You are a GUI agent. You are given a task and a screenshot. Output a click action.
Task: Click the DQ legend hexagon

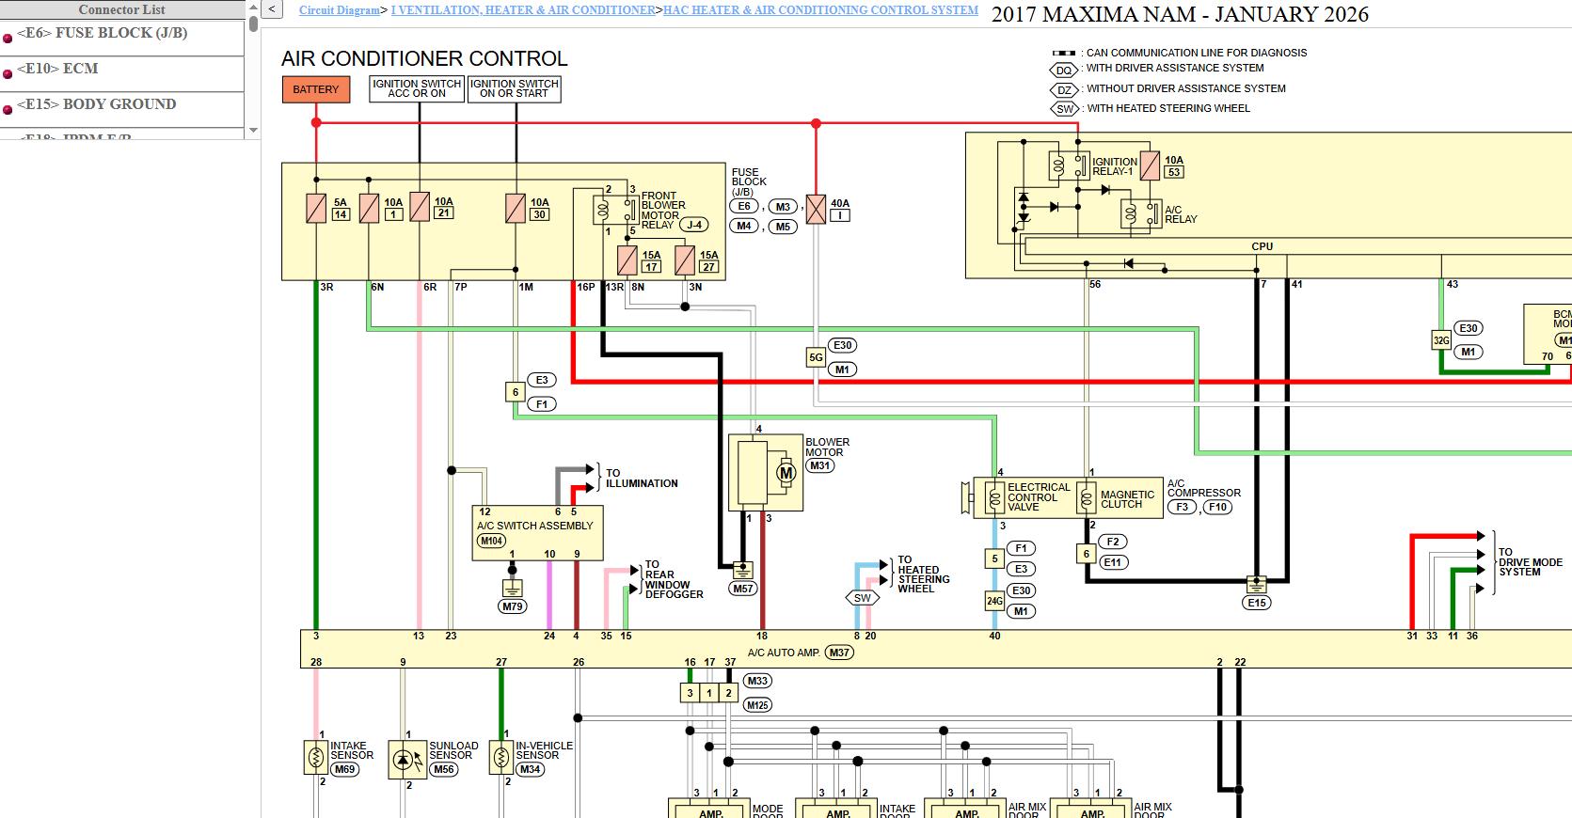tap(1064, 71)
